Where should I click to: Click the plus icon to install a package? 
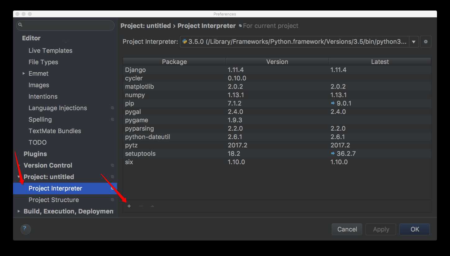[x=129, y=206]
